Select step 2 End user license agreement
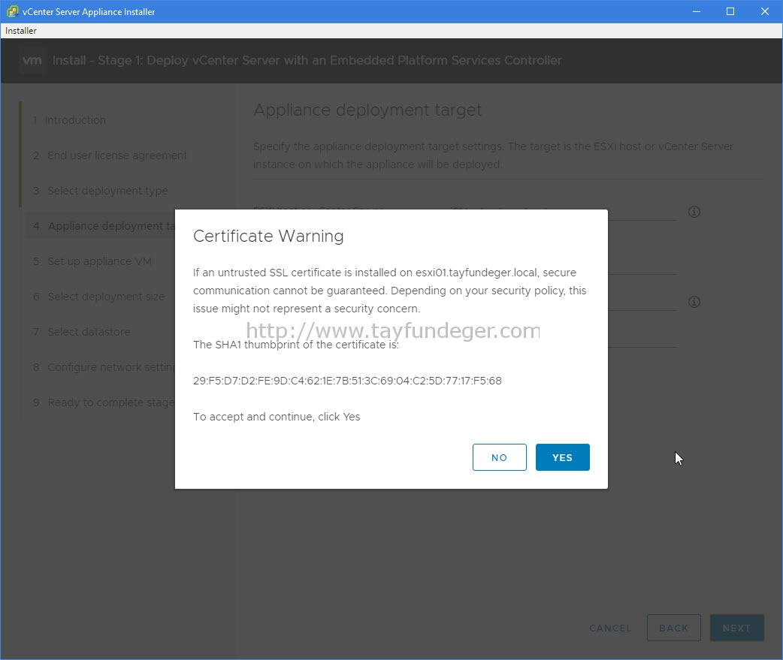Image resolution: width=783 pixels, height=660 pixels. pyautogui.click(x=110, y=155)
